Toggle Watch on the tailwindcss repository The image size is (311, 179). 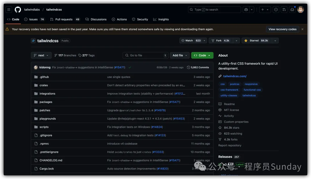[191, 41]
